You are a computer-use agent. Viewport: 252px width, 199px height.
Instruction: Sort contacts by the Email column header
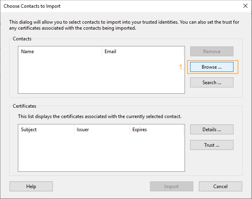pos(143,52)
